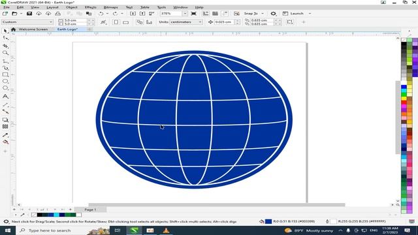Toggle Treat as filled button
This screenshot has width=418, height=235.
click(x=290, y=22)
